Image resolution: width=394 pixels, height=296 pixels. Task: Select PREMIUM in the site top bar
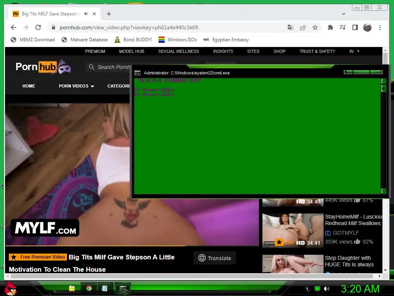[x=95, y=51]
